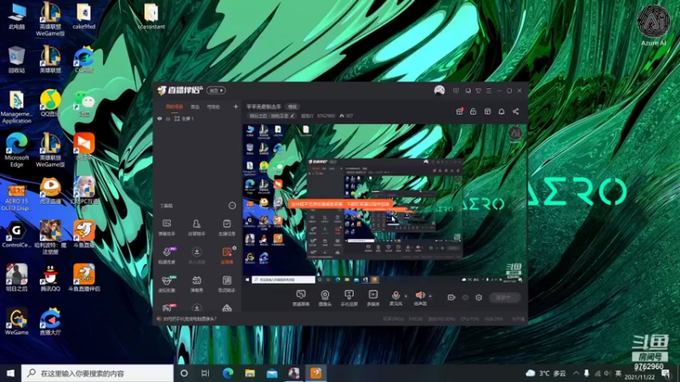Click the microphone icon in bottom bar
Screen dimensions: 680x382
coord(395,295)
